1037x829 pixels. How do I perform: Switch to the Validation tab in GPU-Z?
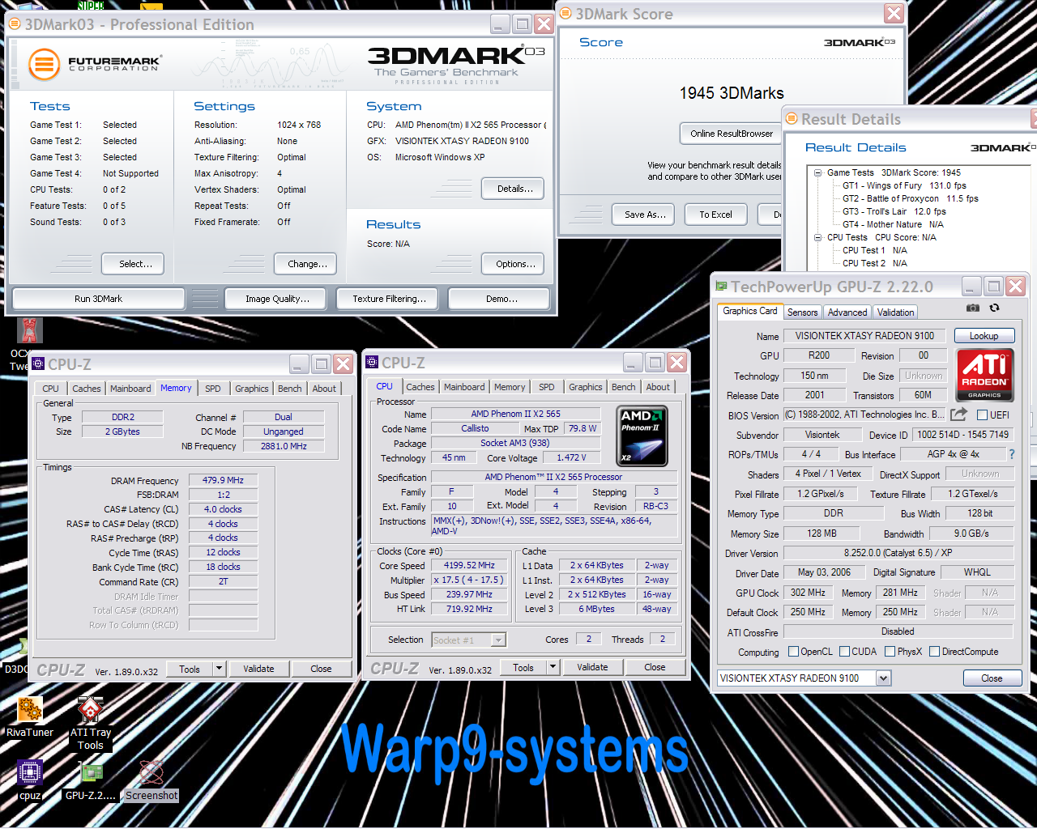895,312
